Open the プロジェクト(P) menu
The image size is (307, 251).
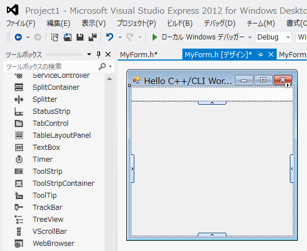pyautogui.click(x=137, y=23)
